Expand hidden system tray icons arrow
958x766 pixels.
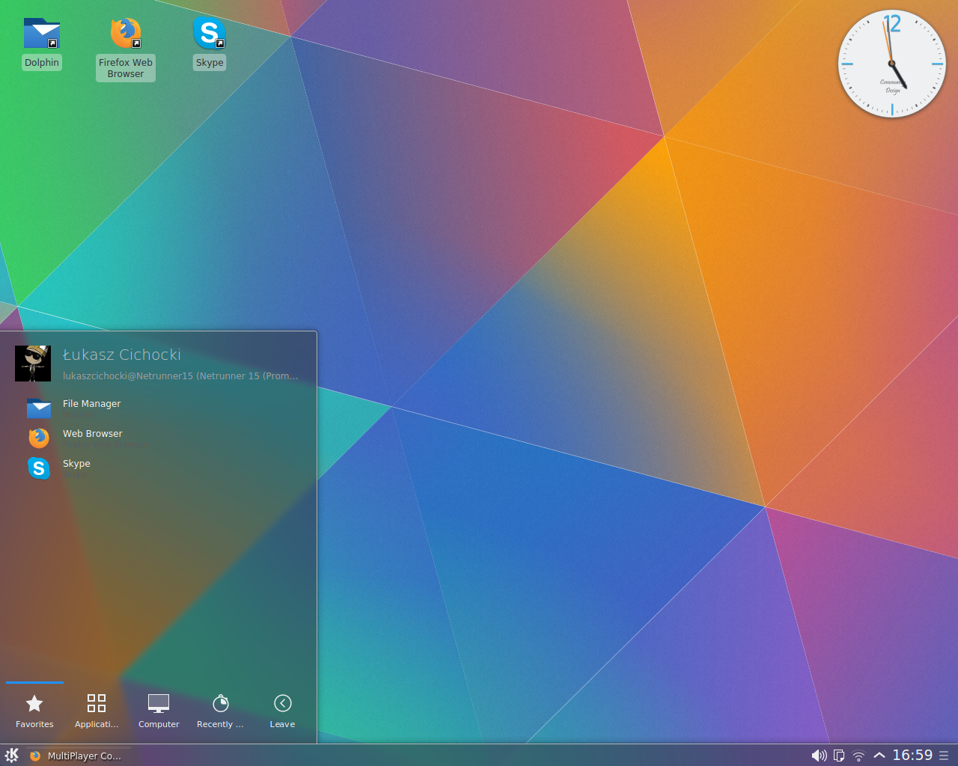(x=879, y=756)
